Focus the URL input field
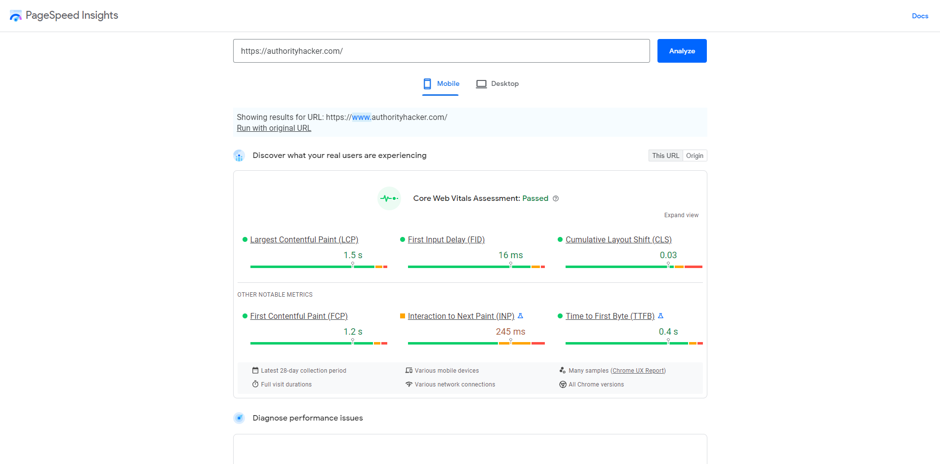This screenshot has width=940, height=464. coord(441,51)
